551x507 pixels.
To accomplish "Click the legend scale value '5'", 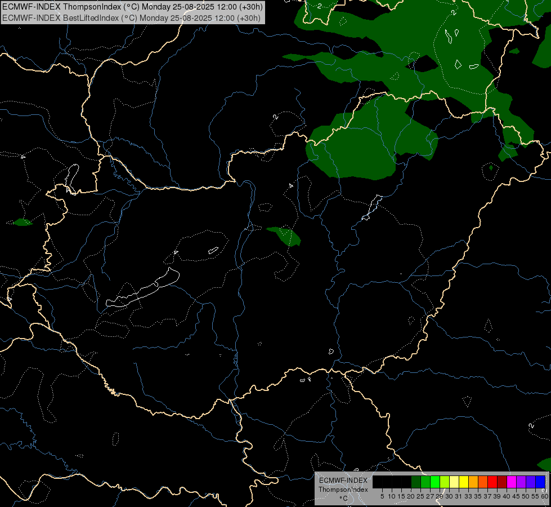I will [382, 496].
